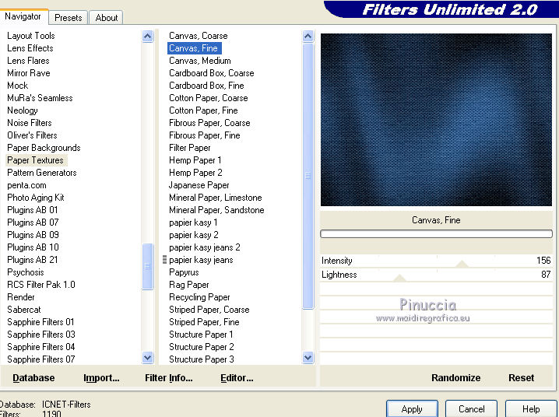Viewport: 559px width, 417px height.
Task: Open Filter Info...
Action: (x=169, y=378)
